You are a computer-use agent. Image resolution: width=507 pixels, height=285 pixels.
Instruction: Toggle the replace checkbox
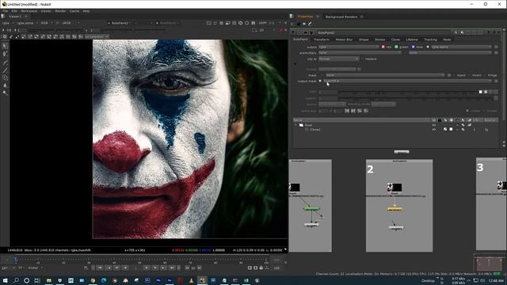tap(363, 59)
